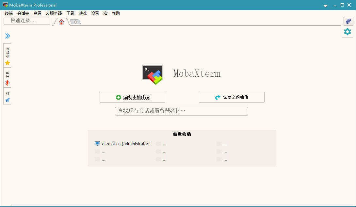356x207 pixels.
Task: Focus the 查找现有会话或服务器名称 search field
Action: pyautogui.click(x=181, y=111)
